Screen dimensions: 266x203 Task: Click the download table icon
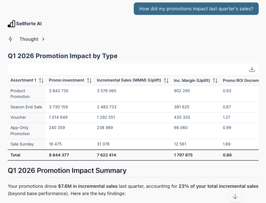coord(252,69)
